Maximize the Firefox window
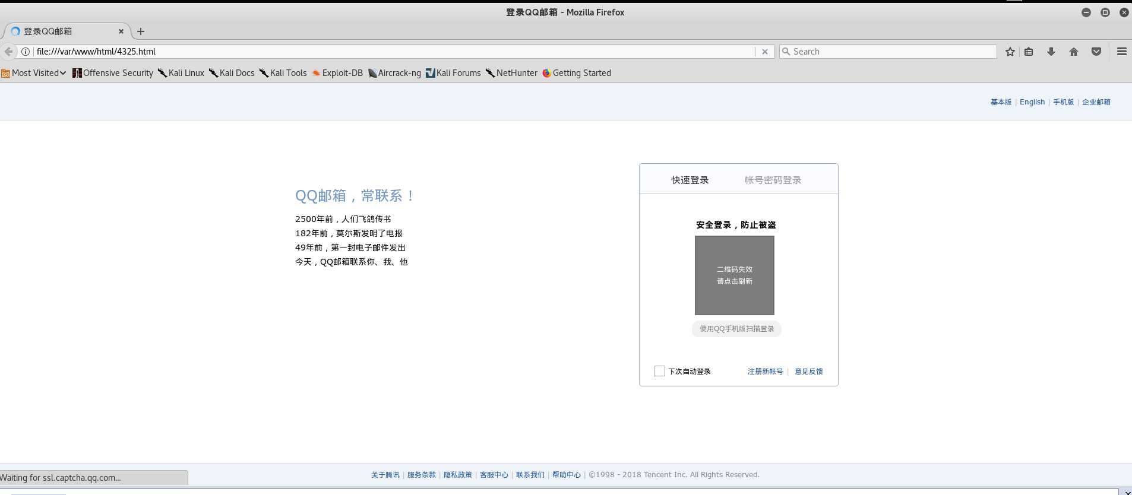 click(1105, 12)
